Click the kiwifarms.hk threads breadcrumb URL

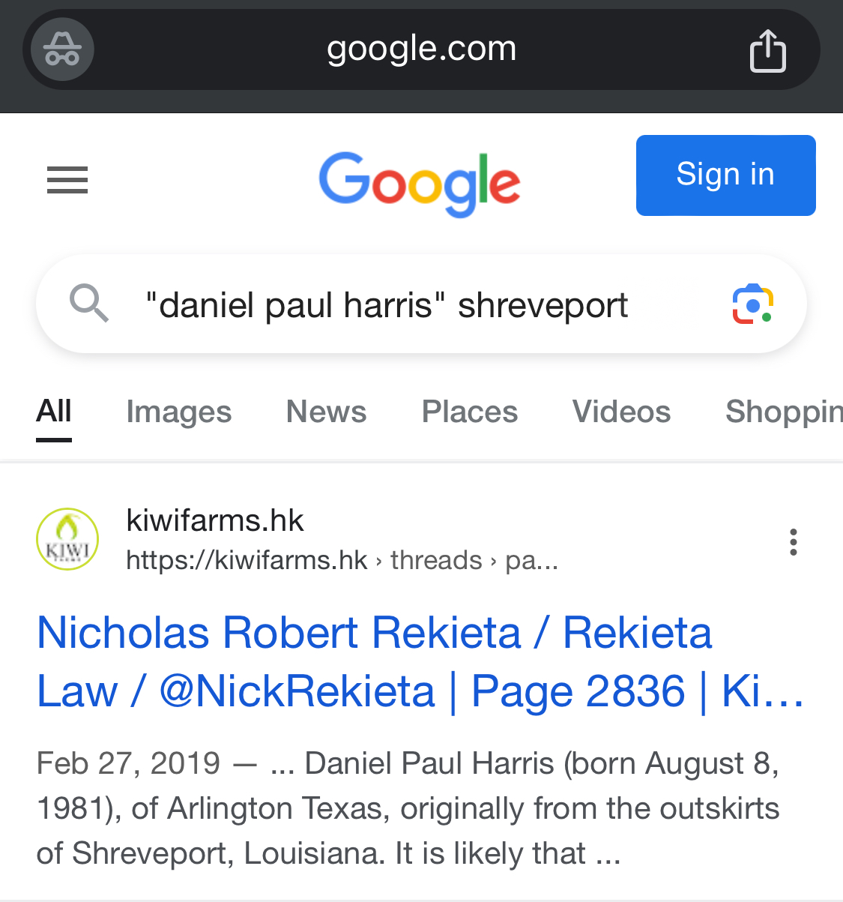point(342,560)
